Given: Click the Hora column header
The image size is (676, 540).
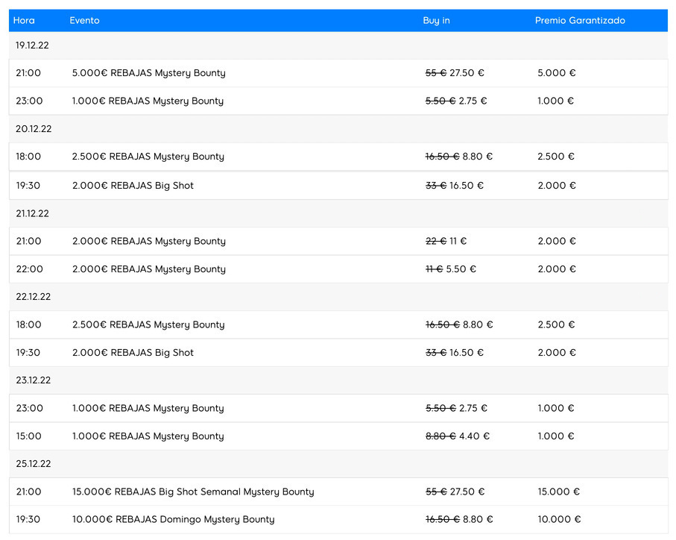Looking at the screenshot, I should click(x=24, y=21).
